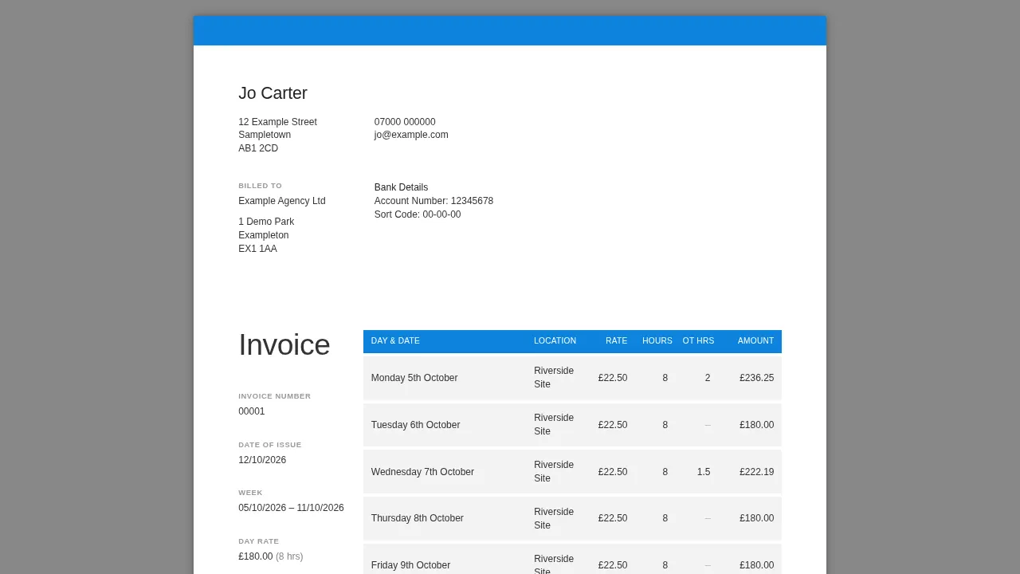Click the RATE column header
Viewport: 1020px width, 574px height.
coord(617,340)
